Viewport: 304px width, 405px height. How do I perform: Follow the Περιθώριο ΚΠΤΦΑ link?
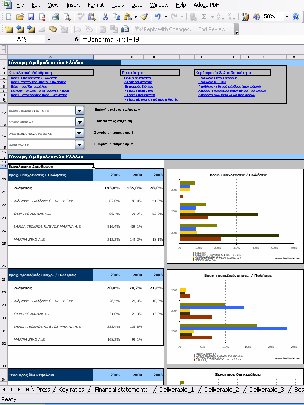pos(212,82)
